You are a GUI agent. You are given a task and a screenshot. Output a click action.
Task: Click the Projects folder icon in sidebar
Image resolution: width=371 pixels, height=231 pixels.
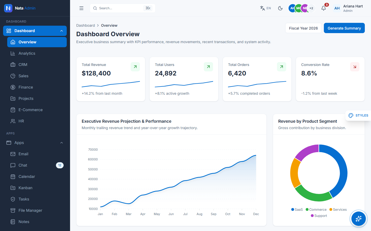click(x=13, y=99)
